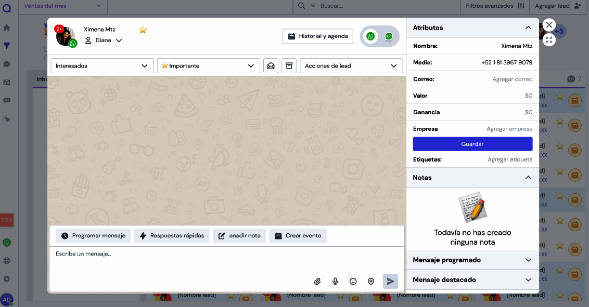
Task: Archive the conversation using the archive icon
Action: (289, 65)
